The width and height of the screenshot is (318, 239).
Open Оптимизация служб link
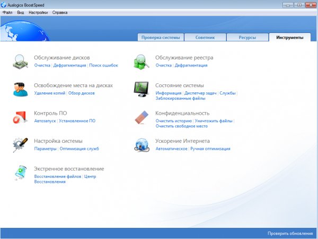click(79, 149)
